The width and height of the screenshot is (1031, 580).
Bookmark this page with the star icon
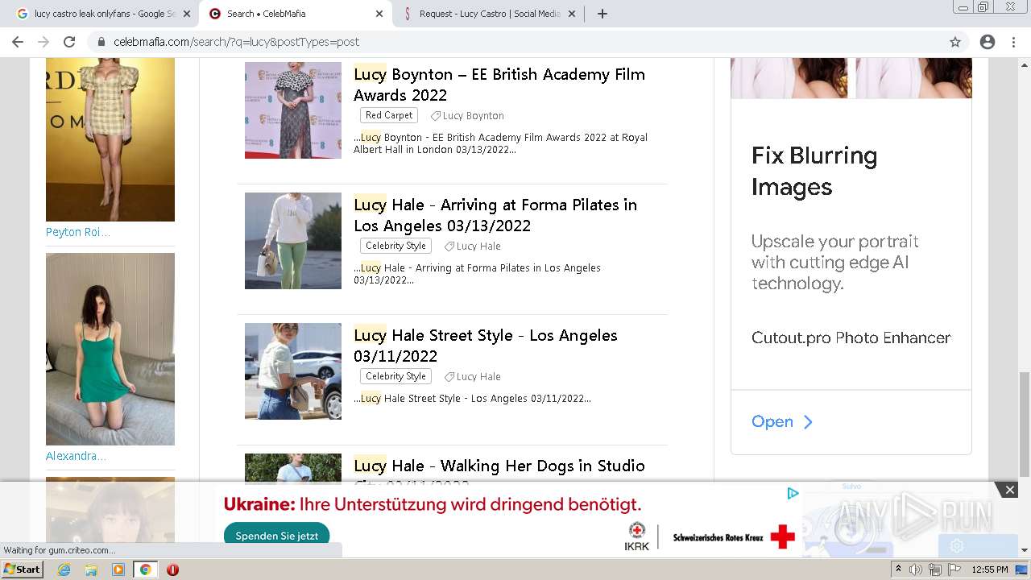tap(955, 42)
